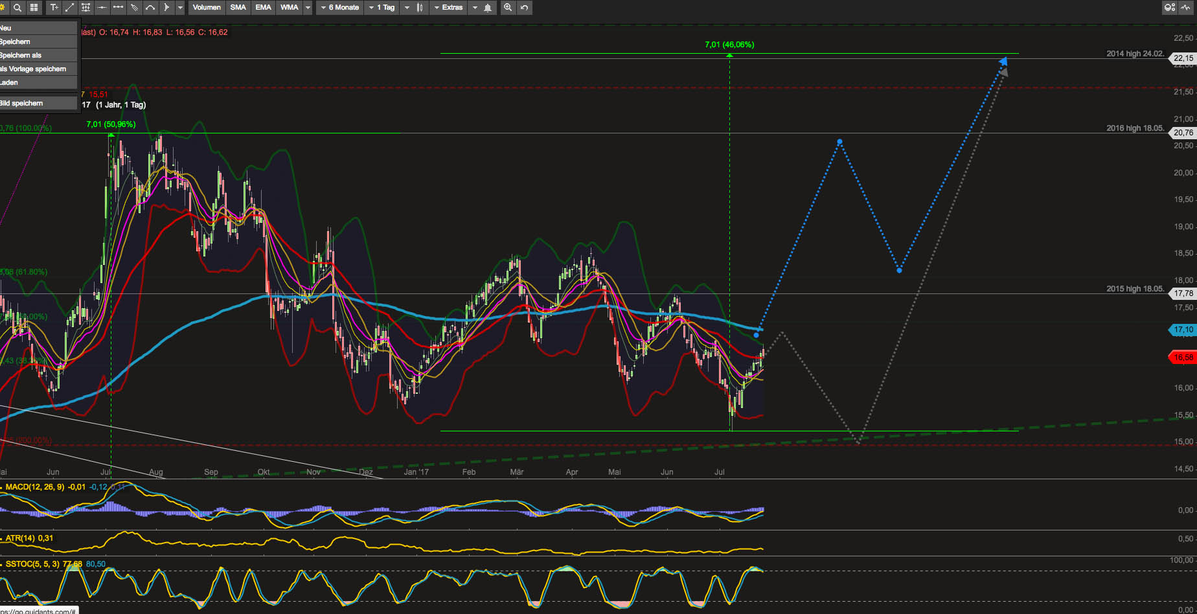Screen dimensions: 1197x614
Task: Toggle the Volumen indicator
Action: click(207, 8)
